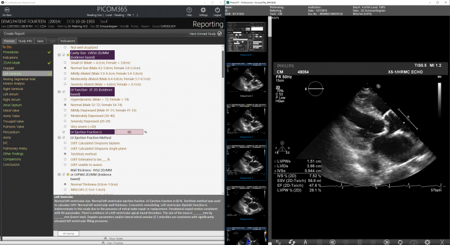The image size is (450, 245).
Task: Expand the Show Notes panel
Action: (x=114, y=238)
